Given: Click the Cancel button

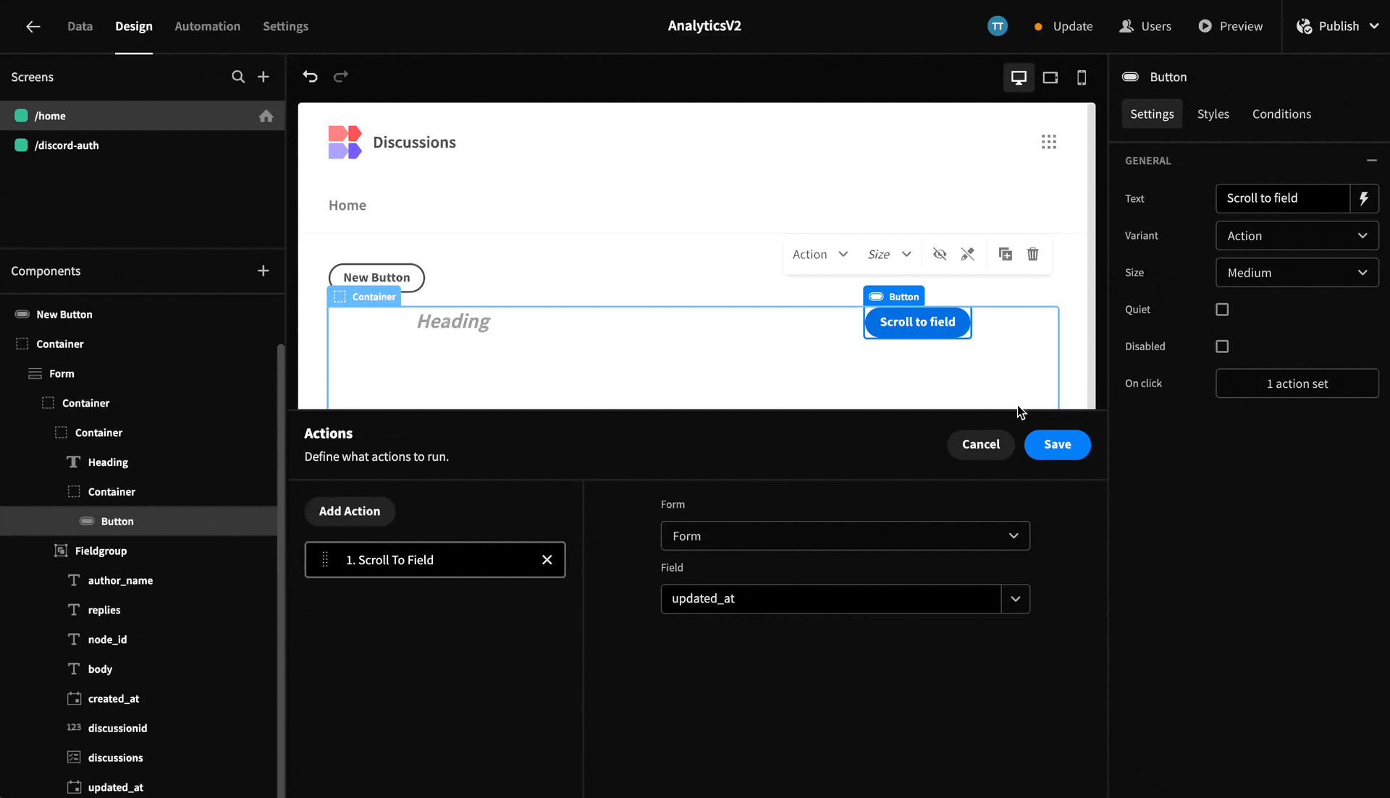Looking at the screenshot, I should [982, 444].
